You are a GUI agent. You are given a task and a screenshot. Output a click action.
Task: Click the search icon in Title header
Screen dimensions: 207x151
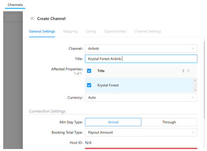pos(188,71)
